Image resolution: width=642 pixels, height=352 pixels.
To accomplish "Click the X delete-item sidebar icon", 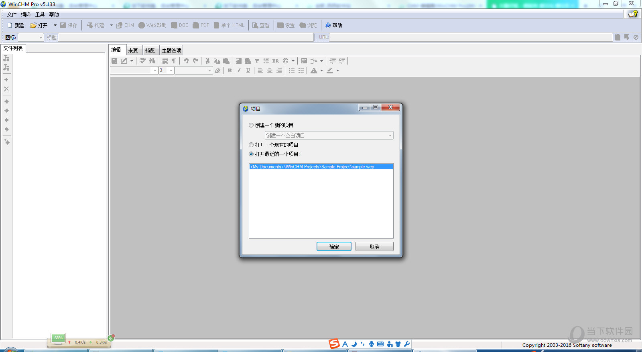I will point(6,89).
